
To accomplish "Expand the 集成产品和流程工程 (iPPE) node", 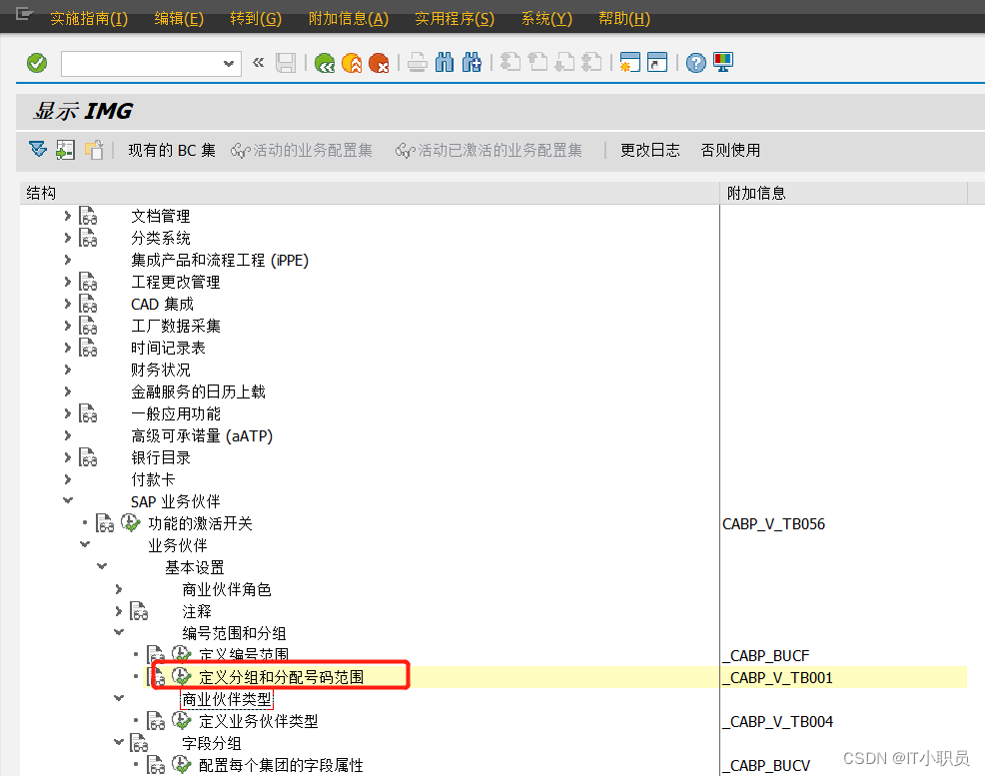I will (x=68, y=260).
